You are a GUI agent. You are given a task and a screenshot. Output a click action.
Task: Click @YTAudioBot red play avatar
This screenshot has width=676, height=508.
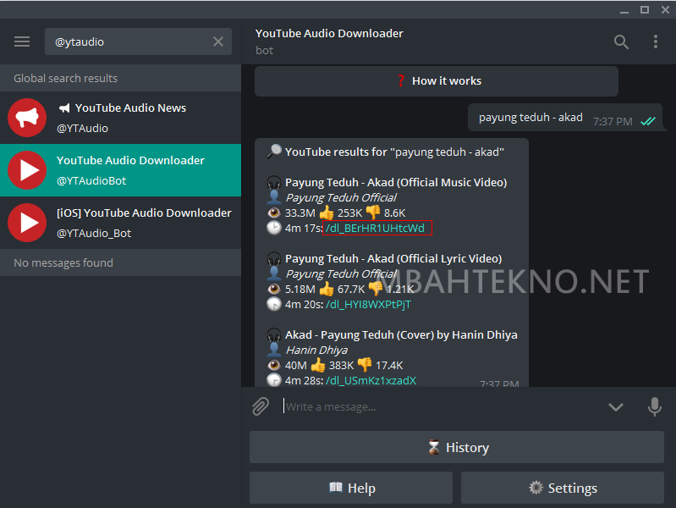click(27, 170)
